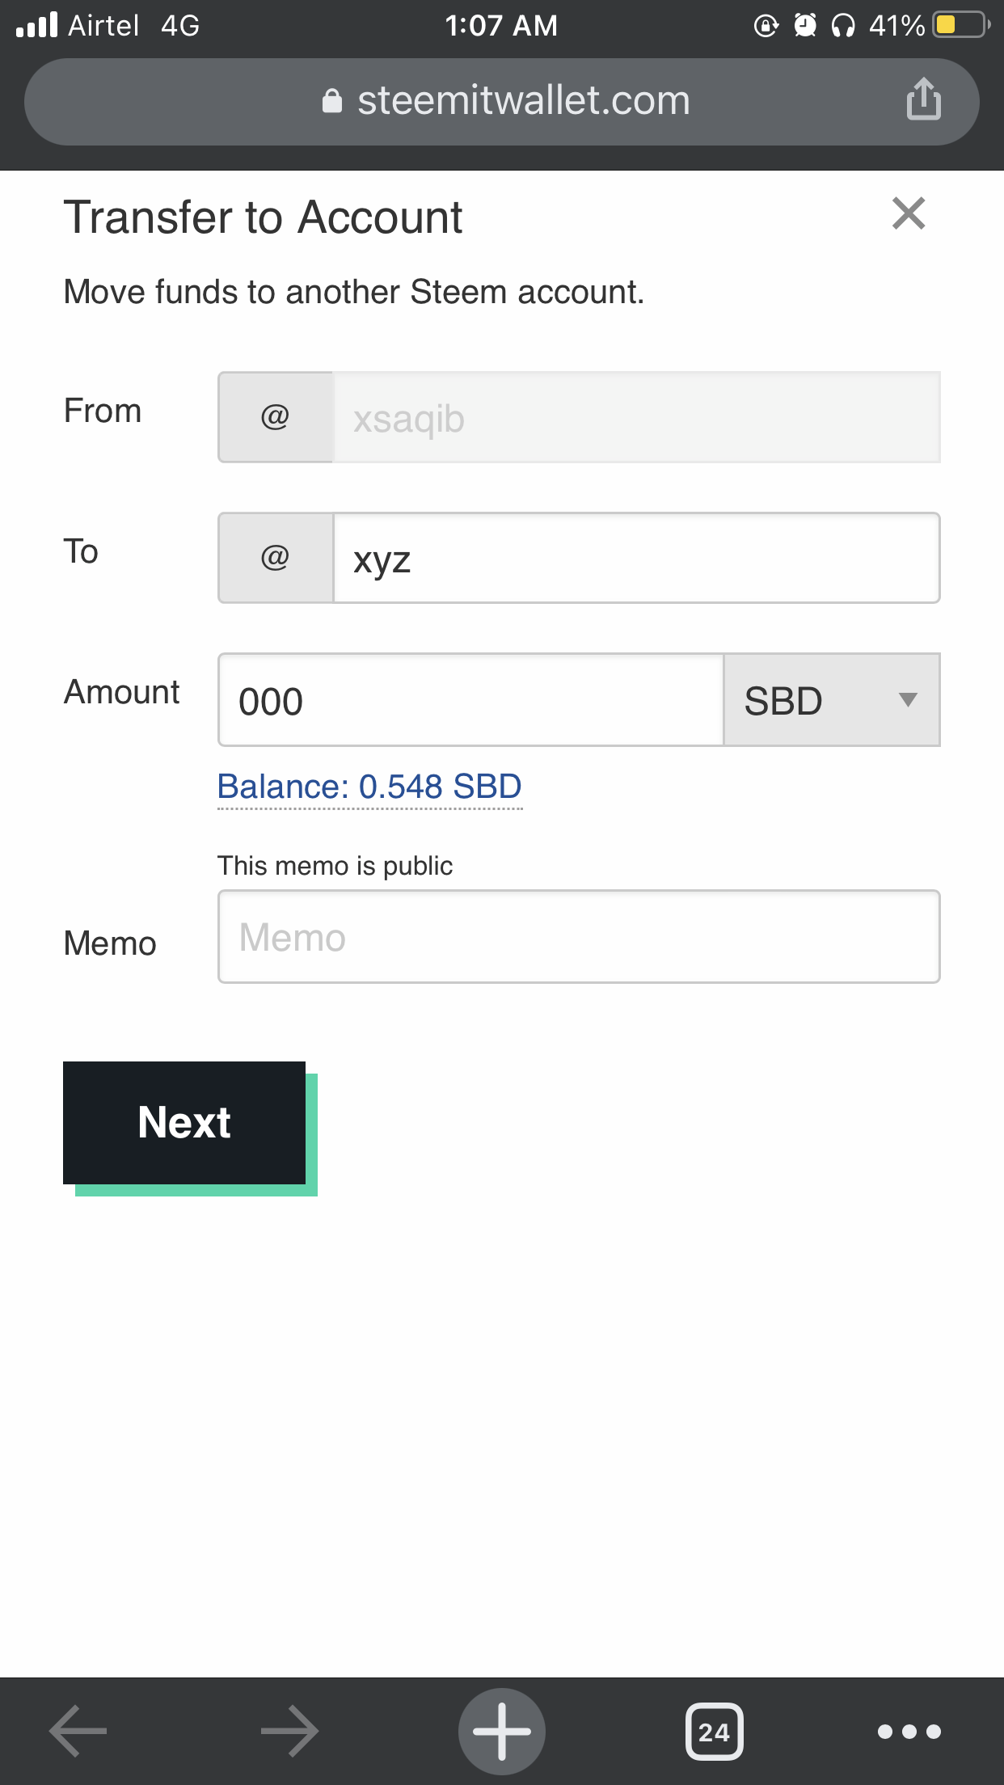This screenshot has height=1785, width=1004.
Task: Tap the browser back arrow
Action: coord(78,1731)
